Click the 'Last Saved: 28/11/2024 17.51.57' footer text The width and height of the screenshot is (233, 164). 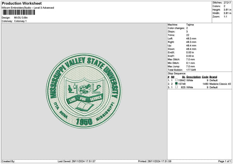77,161
